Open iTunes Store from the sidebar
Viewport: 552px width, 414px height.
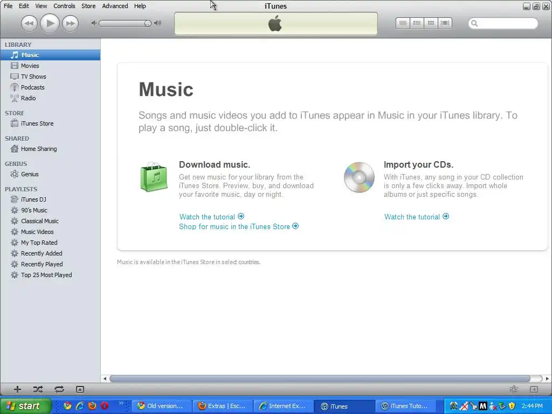pyautogui.click(x=50, y=123)
